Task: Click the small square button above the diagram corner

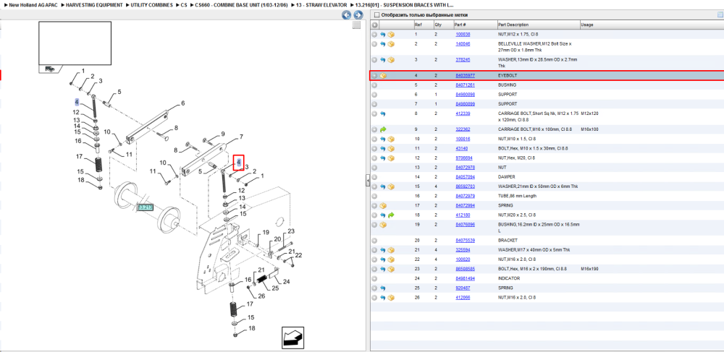Action: click(356, 25)
